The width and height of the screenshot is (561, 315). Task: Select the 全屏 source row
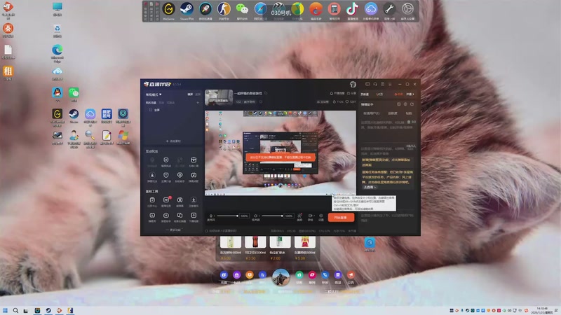point(173,110)
